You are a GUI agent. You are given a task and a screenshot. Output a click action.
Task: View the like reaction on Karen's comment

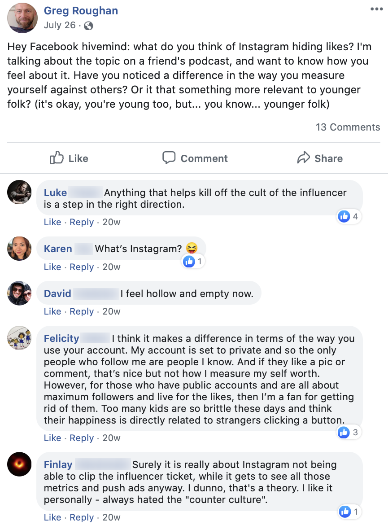(193, 261)
